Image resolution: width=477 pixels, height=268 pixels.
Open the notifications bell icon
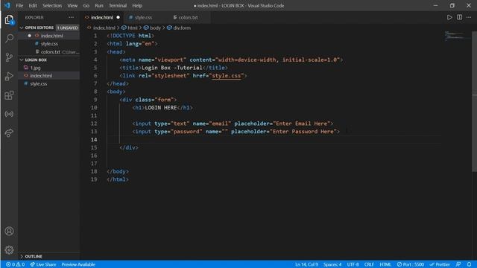[469, 264]
